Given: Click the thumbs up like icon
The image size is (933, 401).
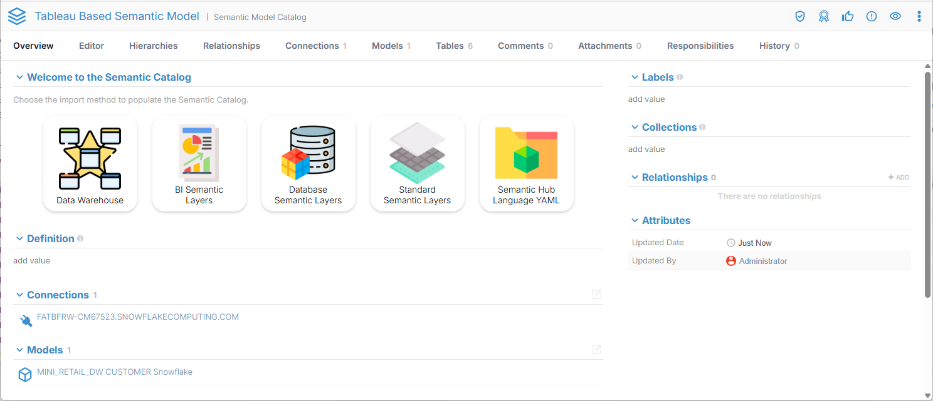Looking at the screenshot, I should [x=848, y=16].
